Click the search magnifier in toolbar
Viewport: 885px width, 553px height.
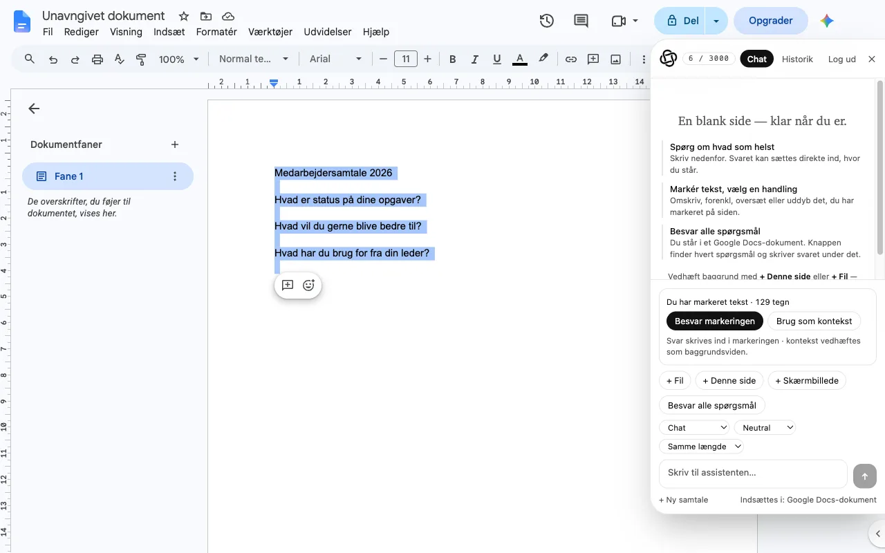[30, 59]
